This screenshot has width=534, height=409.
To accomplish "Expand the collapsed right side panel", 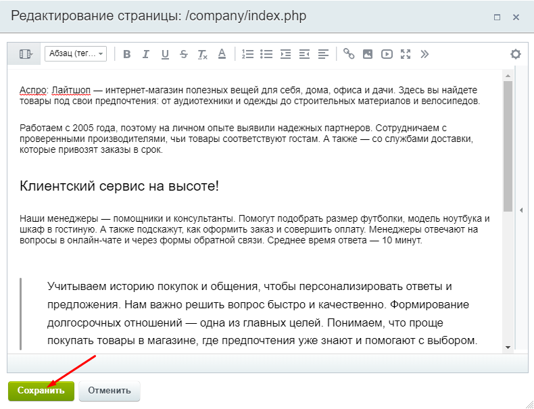I will 521,210.
